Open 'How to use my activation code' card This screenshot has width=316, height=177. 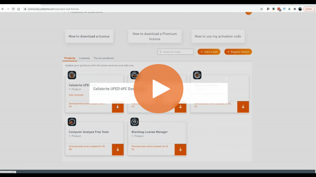[218, 37]
